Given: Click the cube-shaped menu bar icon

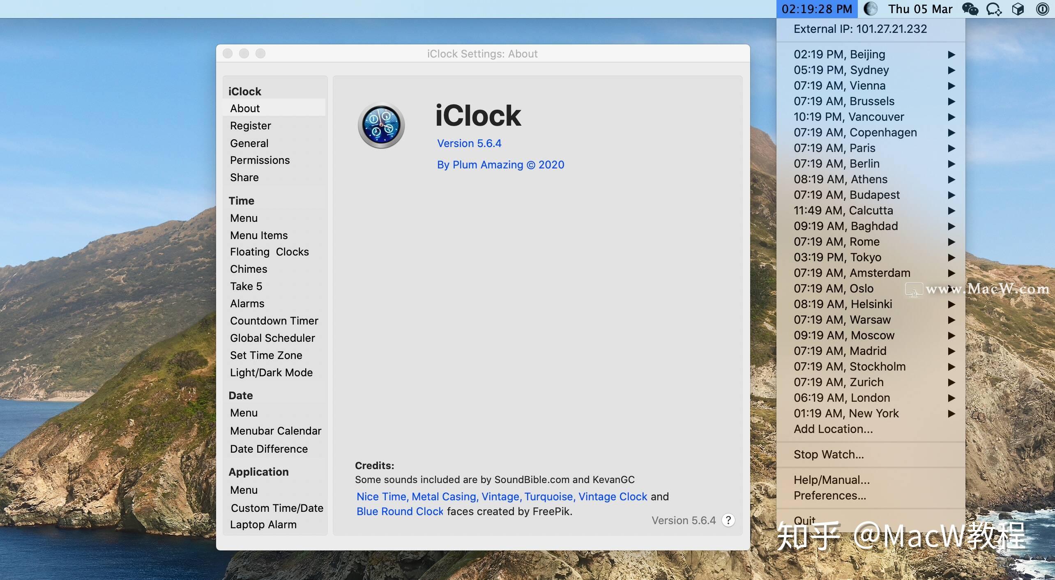Looking at the screenshot, I should [x=1018, y=9].
